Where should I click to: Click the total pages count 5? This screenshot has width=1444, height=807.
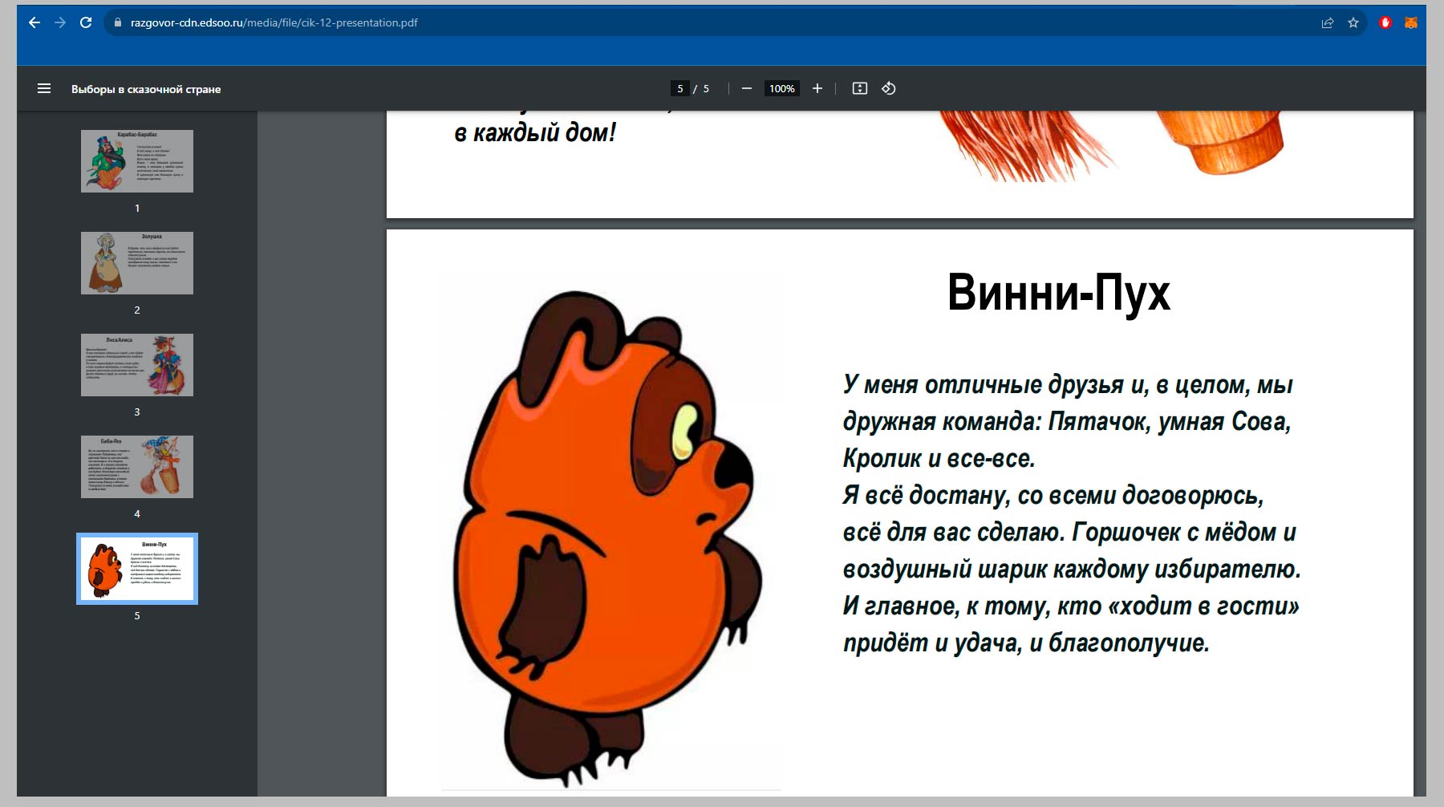pyautogui.click(x=706, y=88)
